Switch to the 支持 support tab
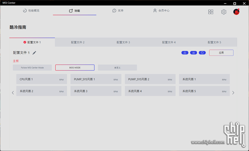The height and width of the screenshot is (151, 249). coord(118,11)
